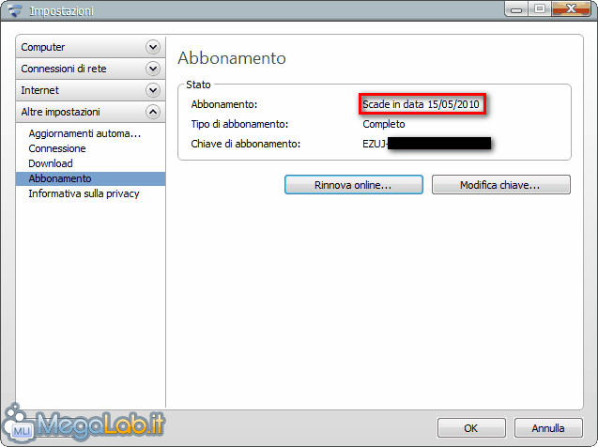Select the Altre impostazioni header

click(90, 112)
